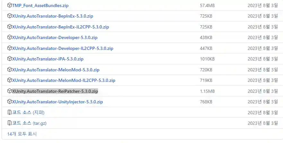The height and width of the screenshot is (143, 283).
Task: Click package icon beside ReiPatcher-5.3.0.zip
Action: 9,91
